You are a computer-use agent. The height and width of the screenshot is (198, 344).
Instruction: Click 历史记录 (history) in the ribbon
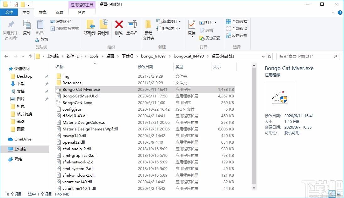coord(210,38)
